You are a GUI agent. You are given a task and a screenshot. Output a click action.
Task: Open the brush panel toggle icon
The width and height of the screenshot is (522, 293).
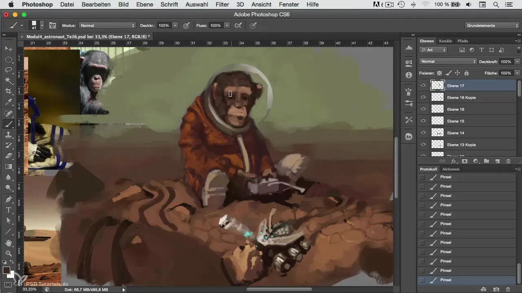click(53, 25)
